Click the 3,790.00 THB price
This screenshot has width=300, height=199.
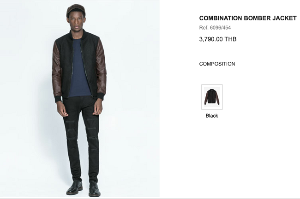218,39
